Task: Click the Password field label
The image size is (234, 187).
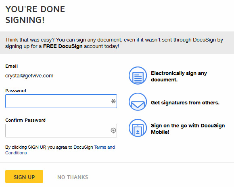Action: (x=16, y=91)
